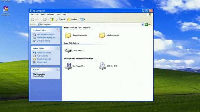Click Files Stored on This Computer header
This screenshot has width=200, height=112.
77,28
